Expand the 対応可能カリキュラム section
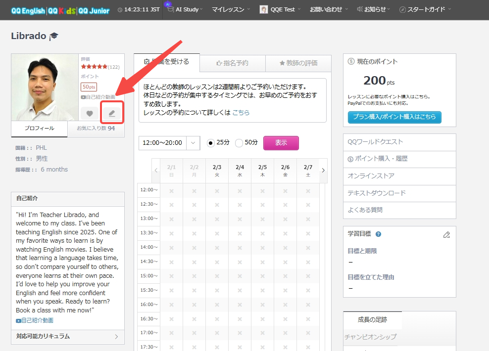This screenshot has height=351, width=489. [x=67, y=337]
